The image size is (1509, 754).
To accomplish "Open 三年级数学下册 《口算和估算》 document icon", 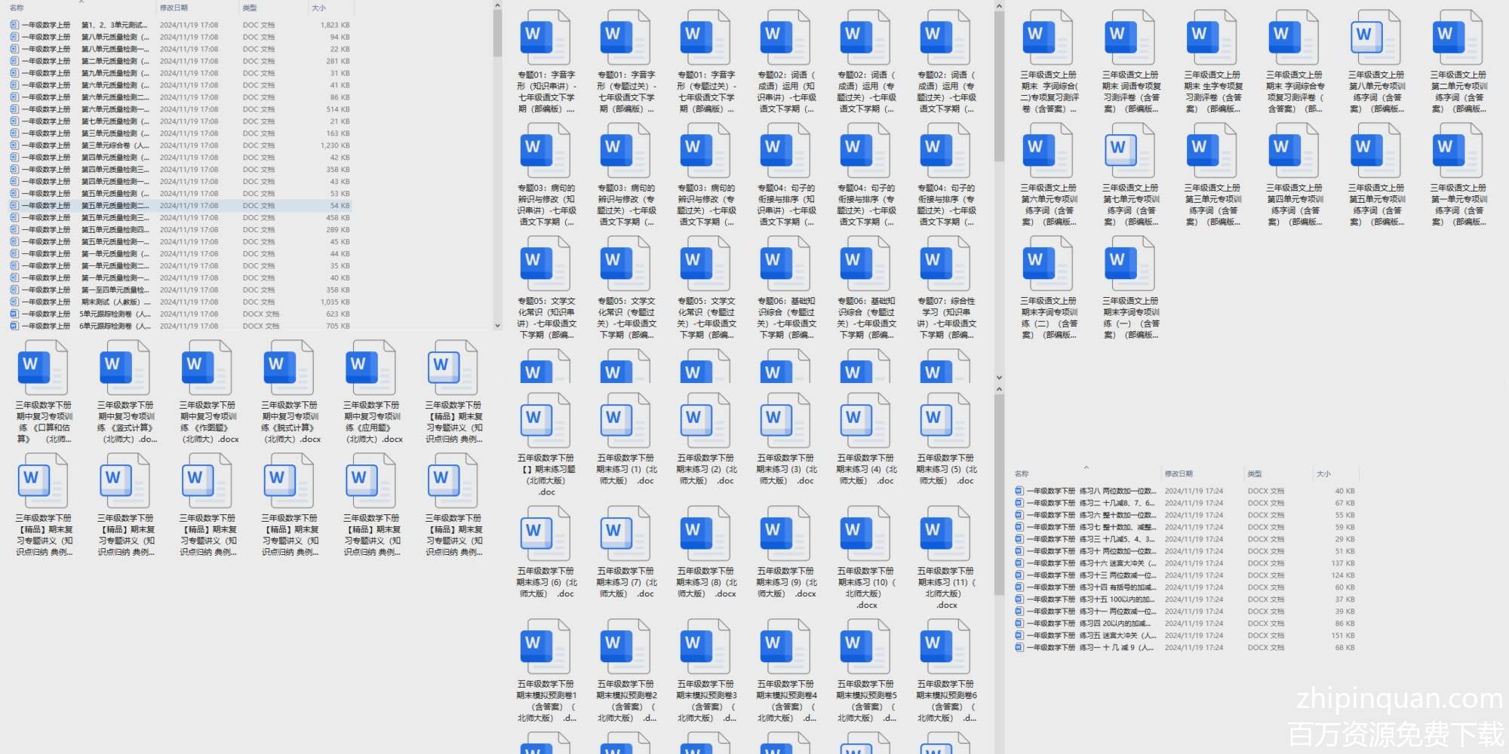I will (43, 367).
